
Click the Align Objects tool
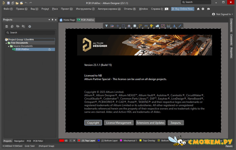tap(129, 26)
